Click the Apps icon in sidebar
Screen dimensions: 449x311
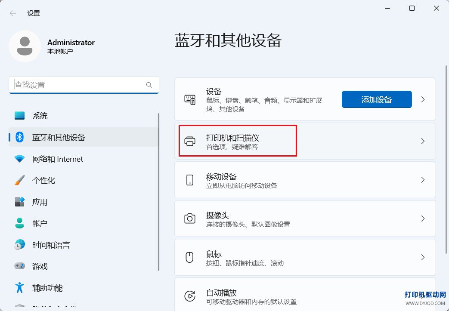[19, 202]
